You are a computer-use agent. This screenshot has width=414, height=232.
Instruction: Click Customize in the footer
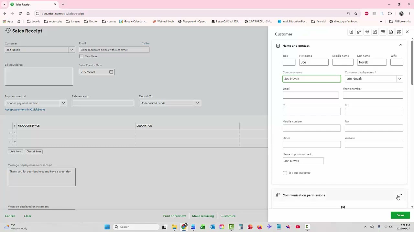tap(228, 216)
